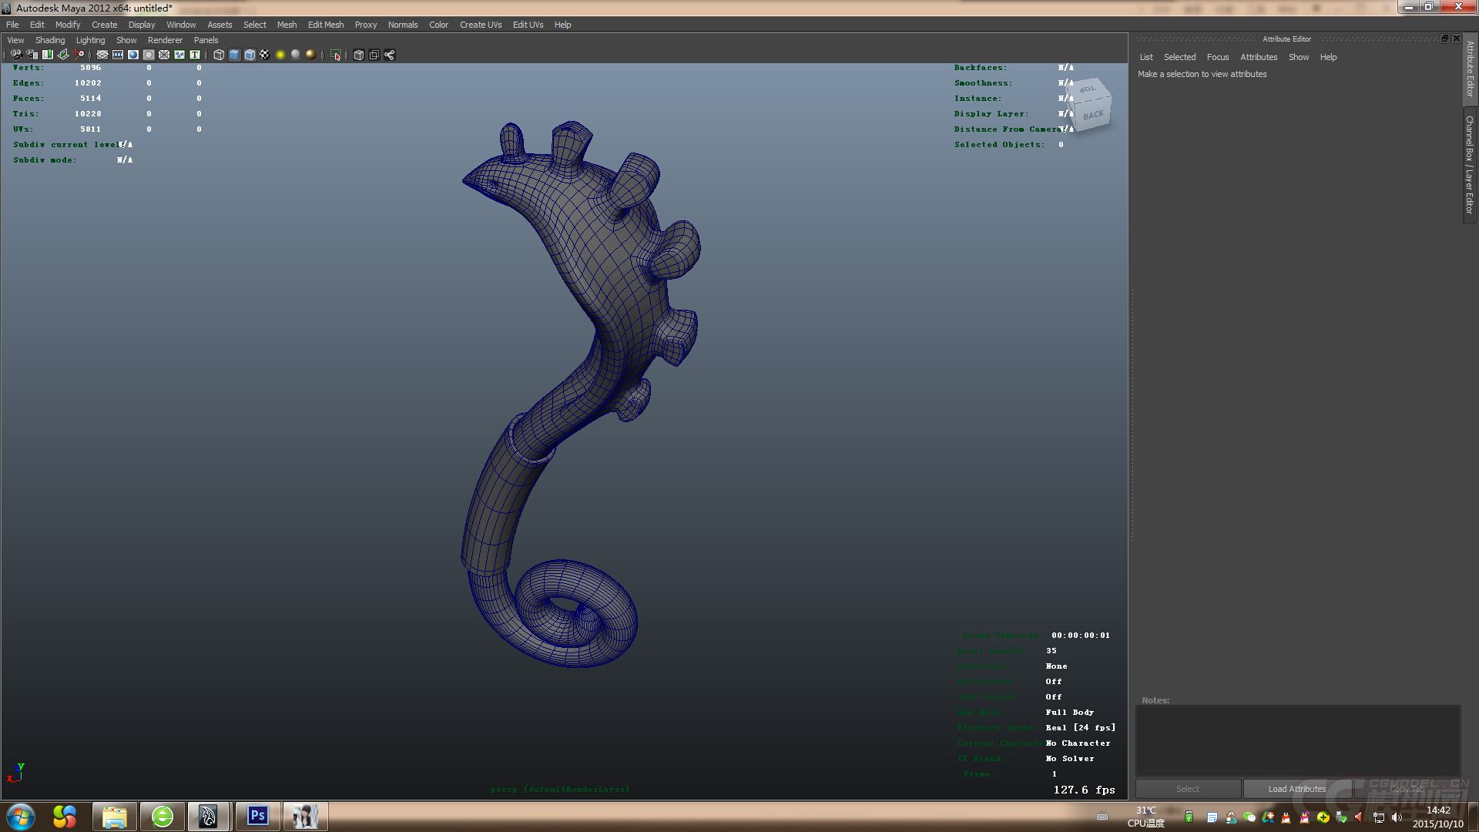
Task: Open the Create UVs menu
Action: pos(481,25)
